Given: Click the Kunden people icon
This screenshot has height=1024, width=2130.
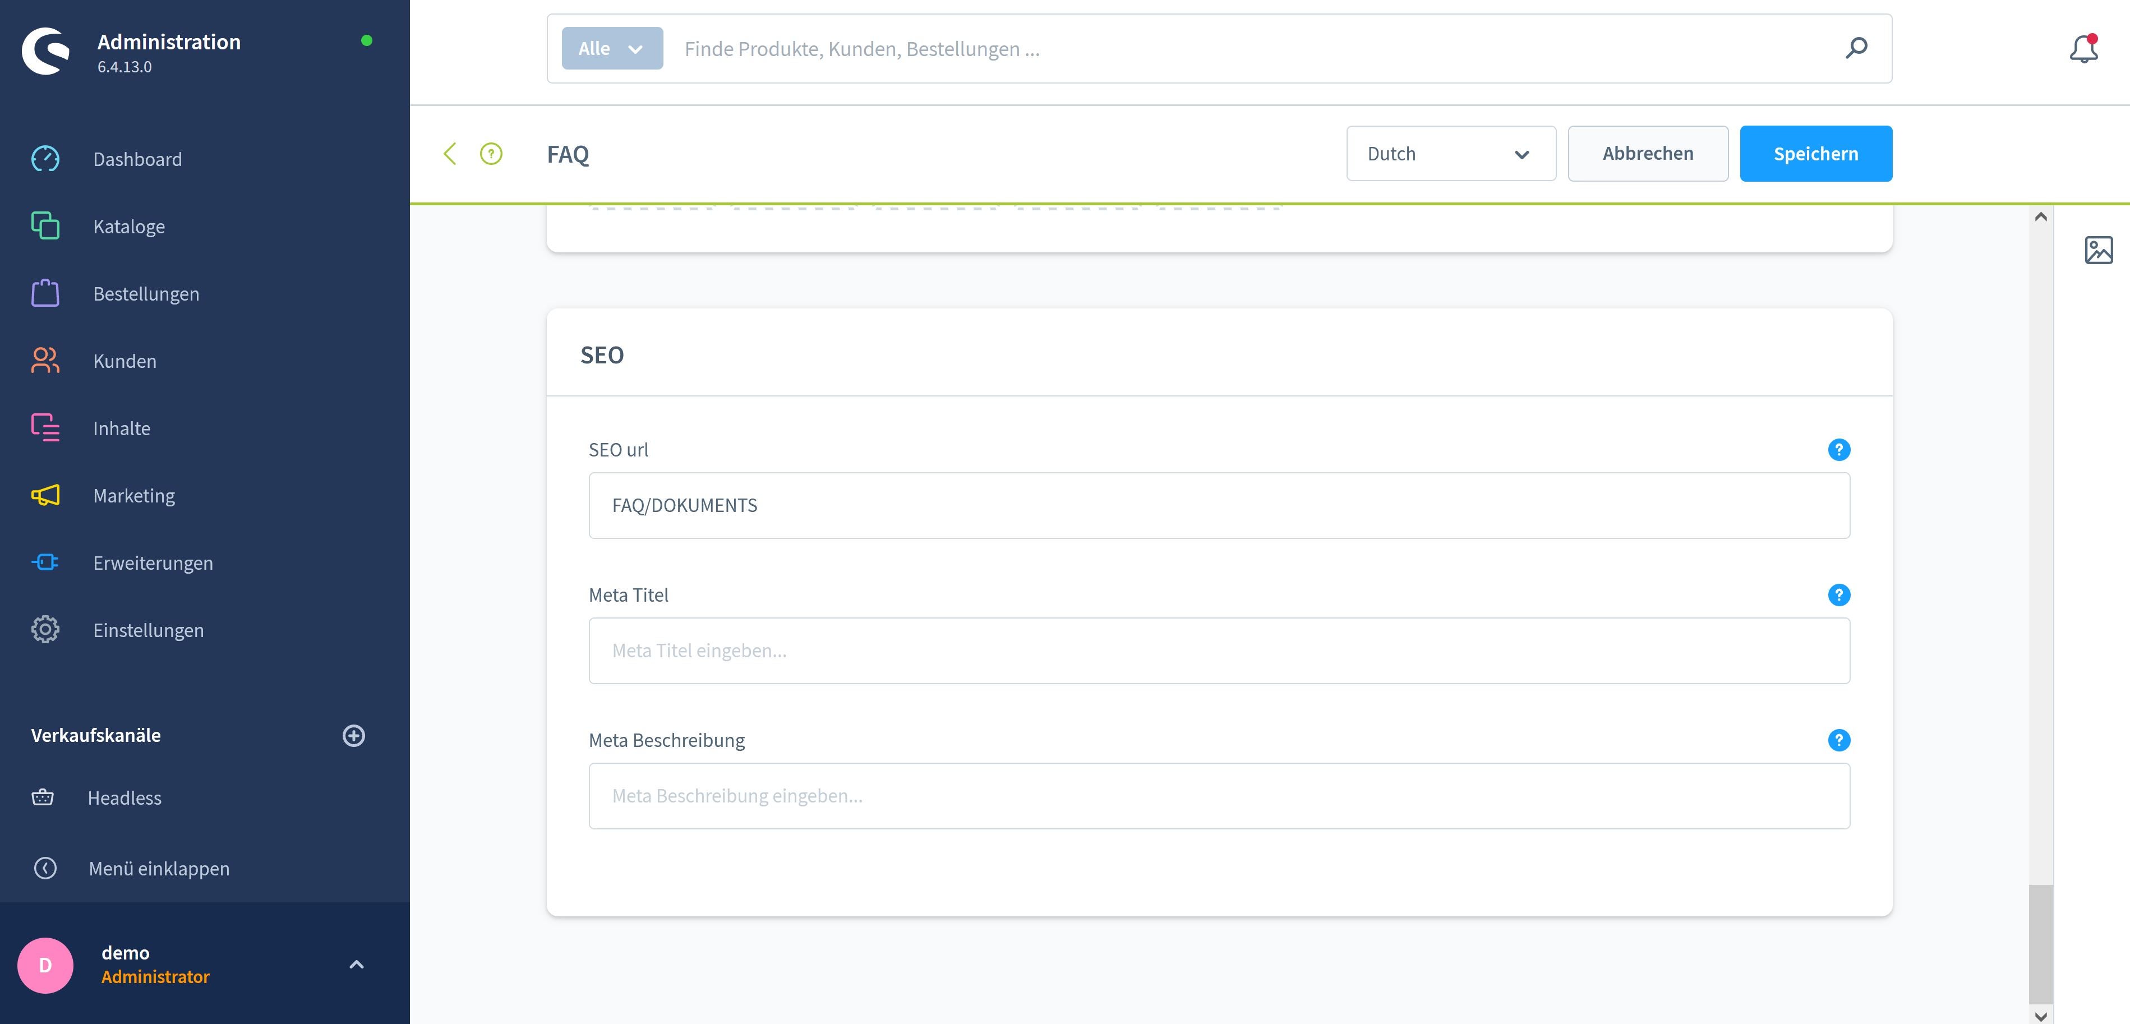Looking at the screenshot, I should coord(45,361).
